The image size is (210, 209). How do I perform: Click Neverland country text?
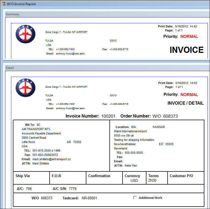[x=120, y=148]
